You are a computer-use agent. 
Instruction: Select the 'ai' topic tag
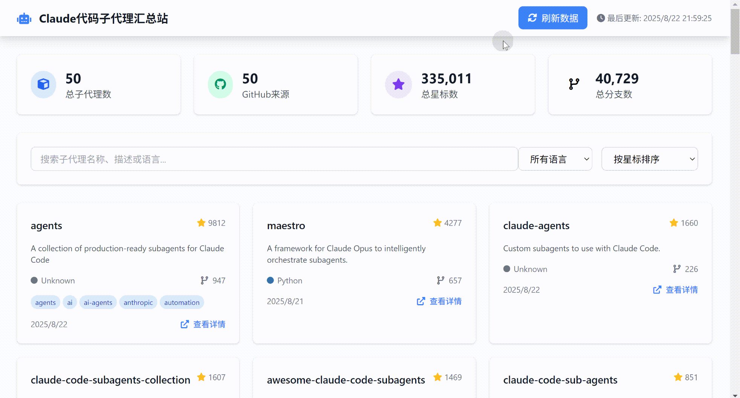pos(70,302)
